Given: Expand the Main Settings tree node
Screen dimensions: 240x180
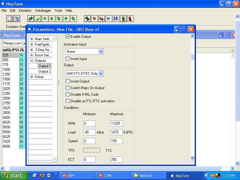Looking at the screenshot, I should tap(31, 39).
